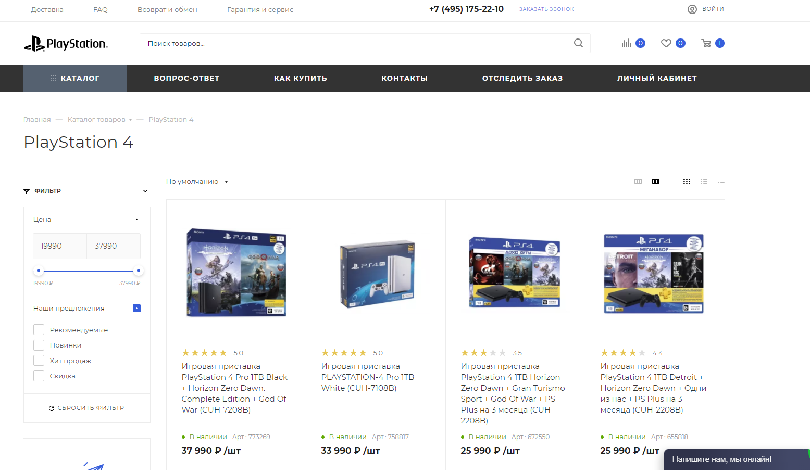This screenshot has height=475, width=810.
Task: Tick the Новинки checkbox
Action: (x=39, y=345)
